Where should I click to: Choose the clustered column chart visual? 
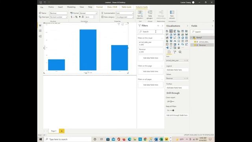pyautogui.click(x=179, y=31)
